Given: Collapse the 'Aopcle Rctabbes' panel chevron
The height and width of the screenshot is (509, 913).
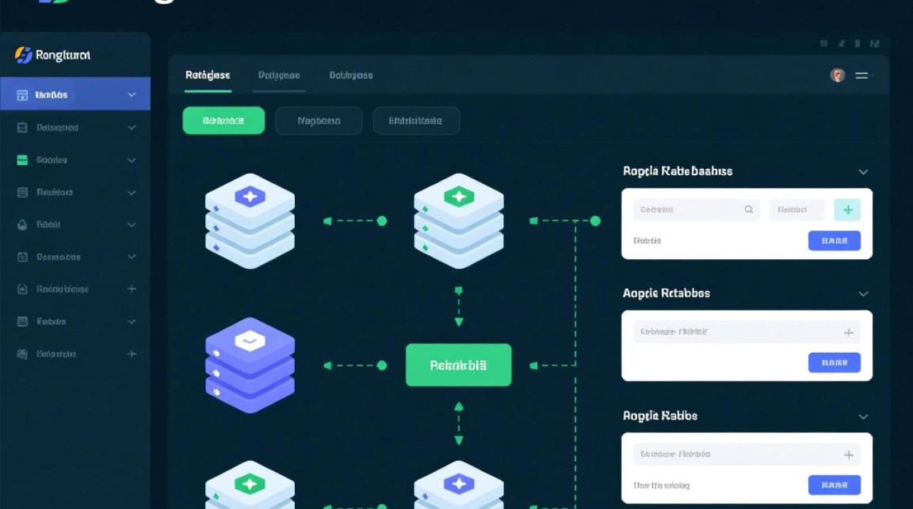Looking at the screenshot, I should click(863, 294).
